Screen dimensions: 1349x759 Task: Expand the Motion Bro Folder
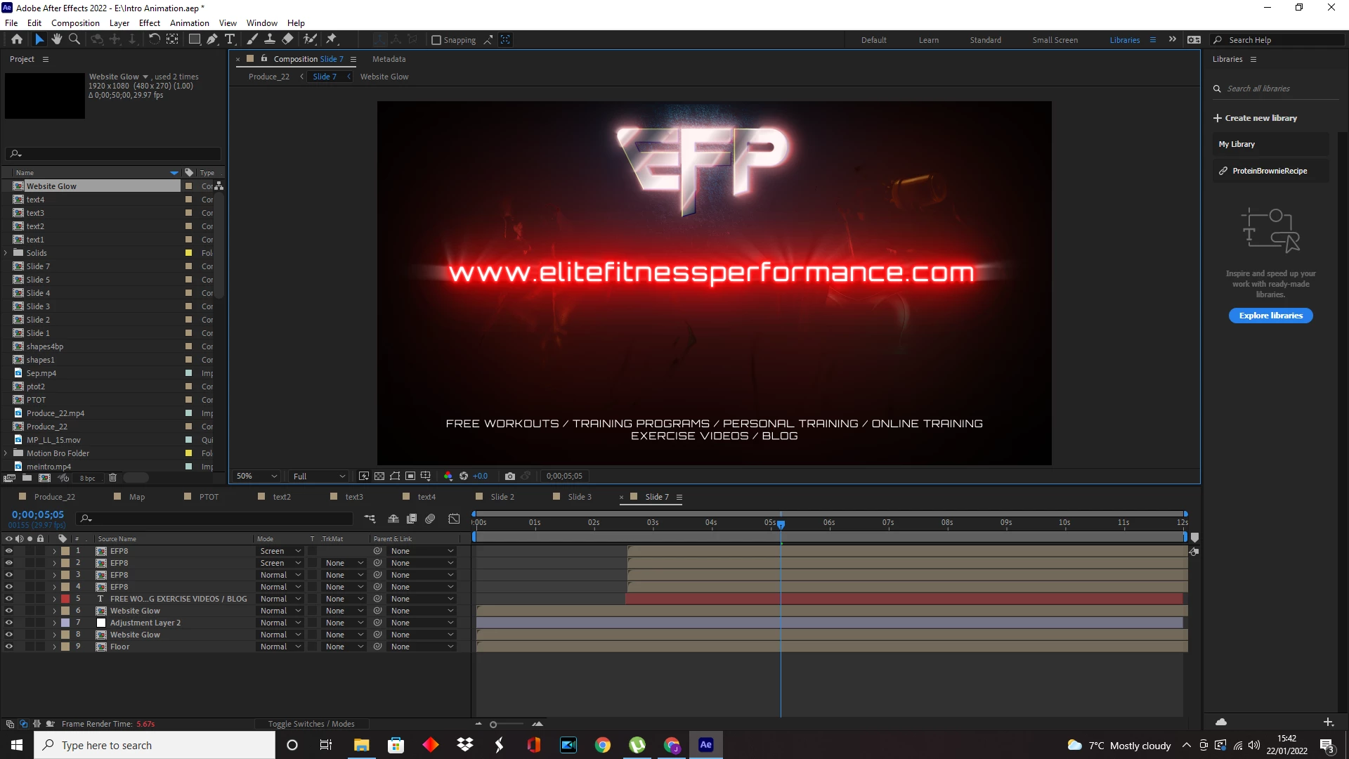click(6, 453)
